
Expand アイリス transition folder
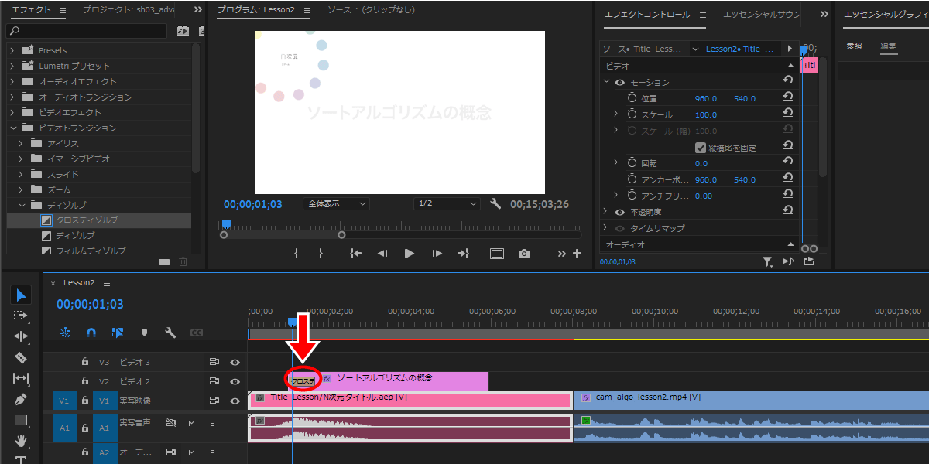21,143
